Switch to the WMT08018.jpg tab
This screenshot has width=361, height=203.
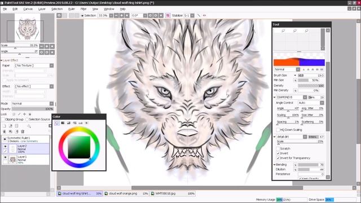pyautogui.click(x=173, y=193)
